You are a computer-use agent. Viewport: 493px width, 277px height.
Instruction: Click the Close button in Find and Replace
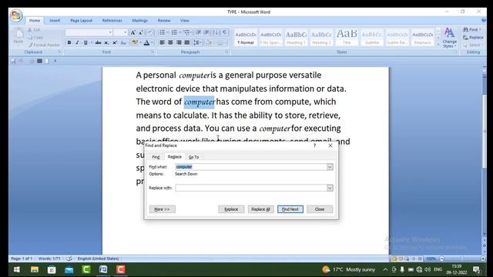[x=320, y=209]
